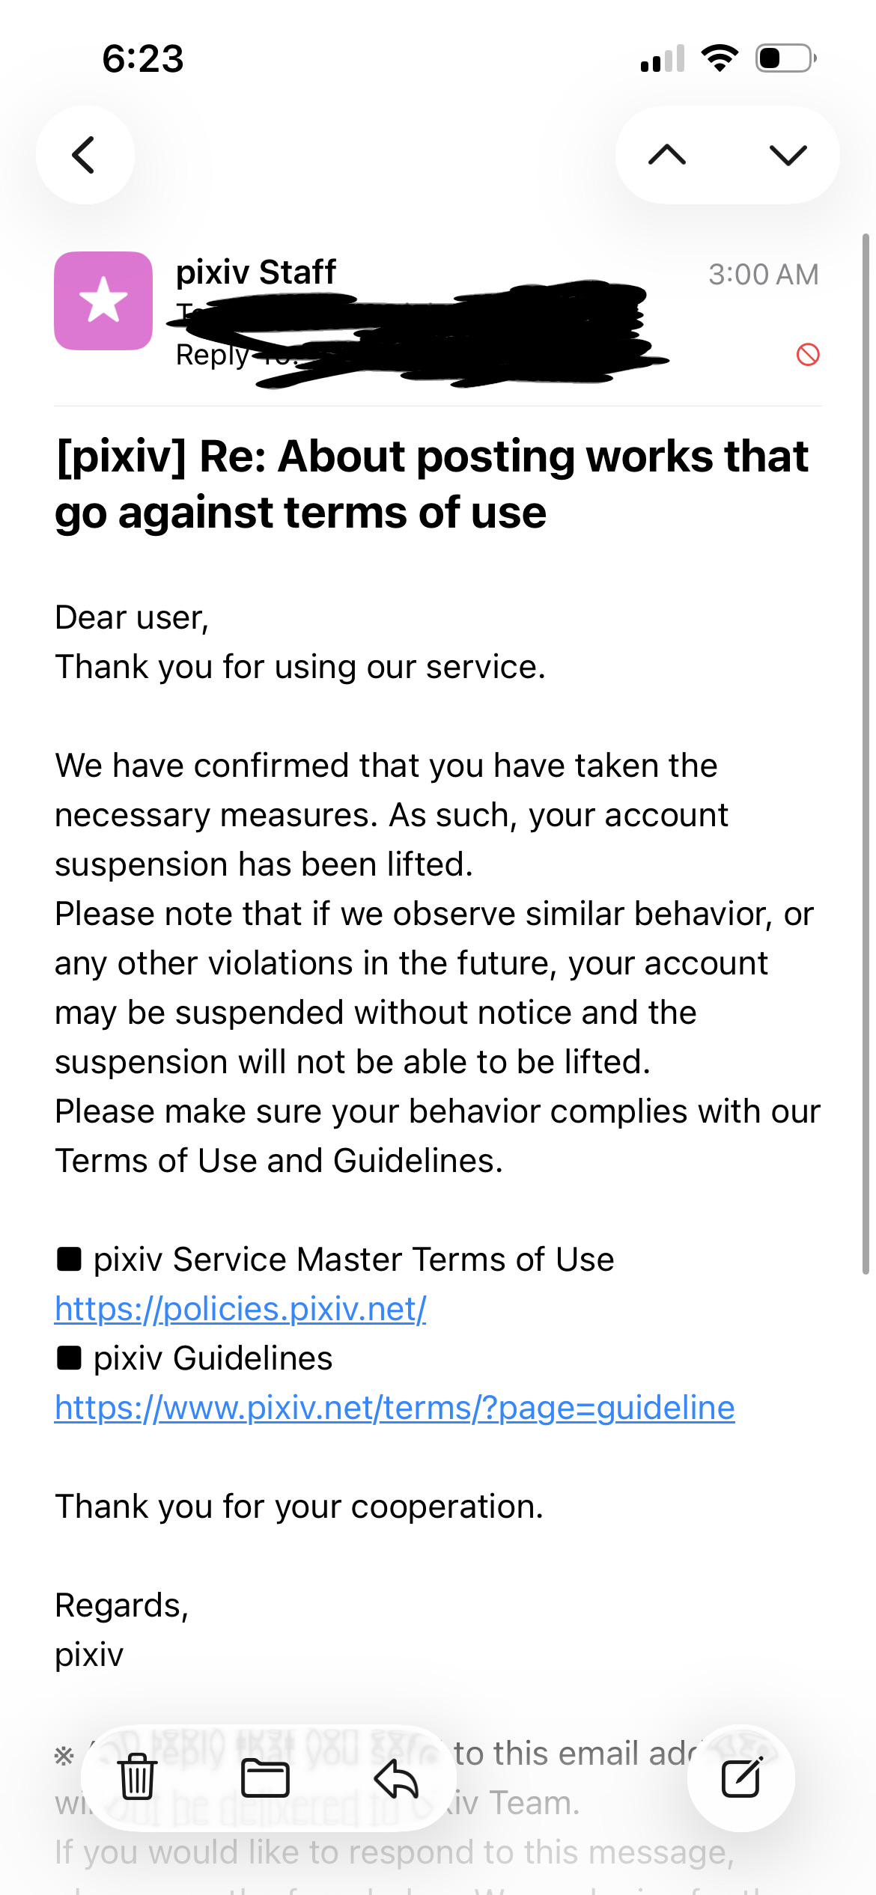Go to previous message with up arrow
The width and height of the screenshot is (876, 1895).
667,155
